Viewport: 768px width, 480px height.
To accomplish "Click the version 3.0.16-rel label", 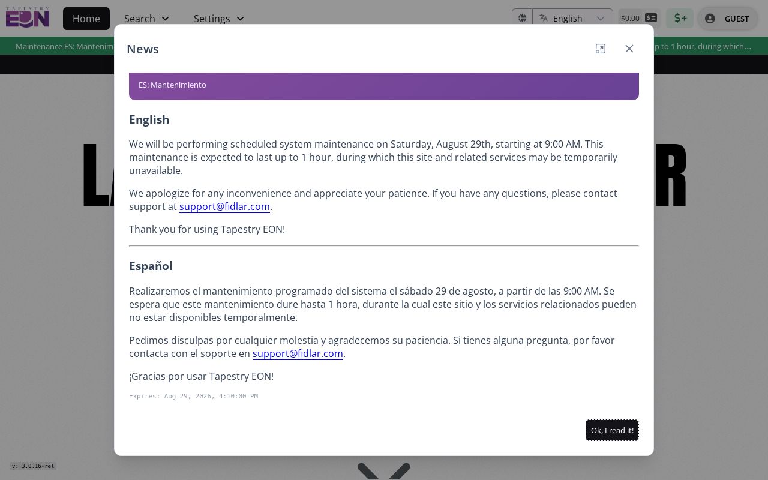I will click(33, 466).
